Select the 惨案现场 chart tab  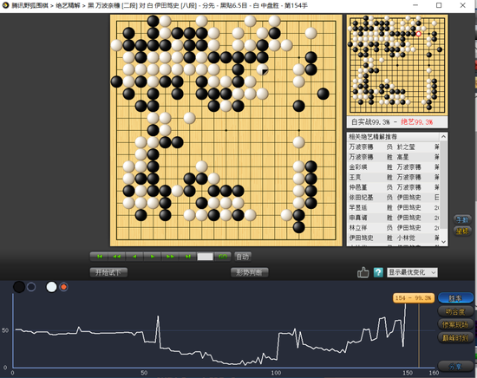coord(455,324)
